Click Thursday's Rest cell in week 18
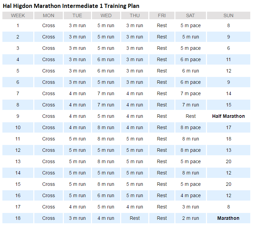The height and width of the screenshot is (226, 253). (x=135, y=218)
